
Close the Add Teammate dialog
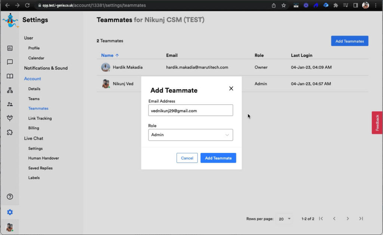pyautogui.click(x=231, y=88)
